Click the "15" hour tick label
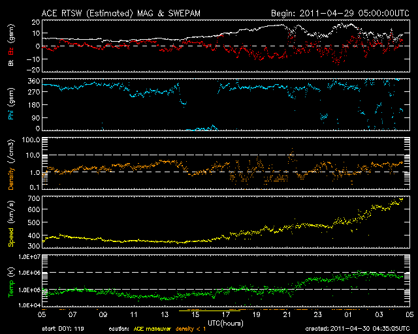Image resolution: width=418 pixels, height=334 pixels. coord(195,314)
